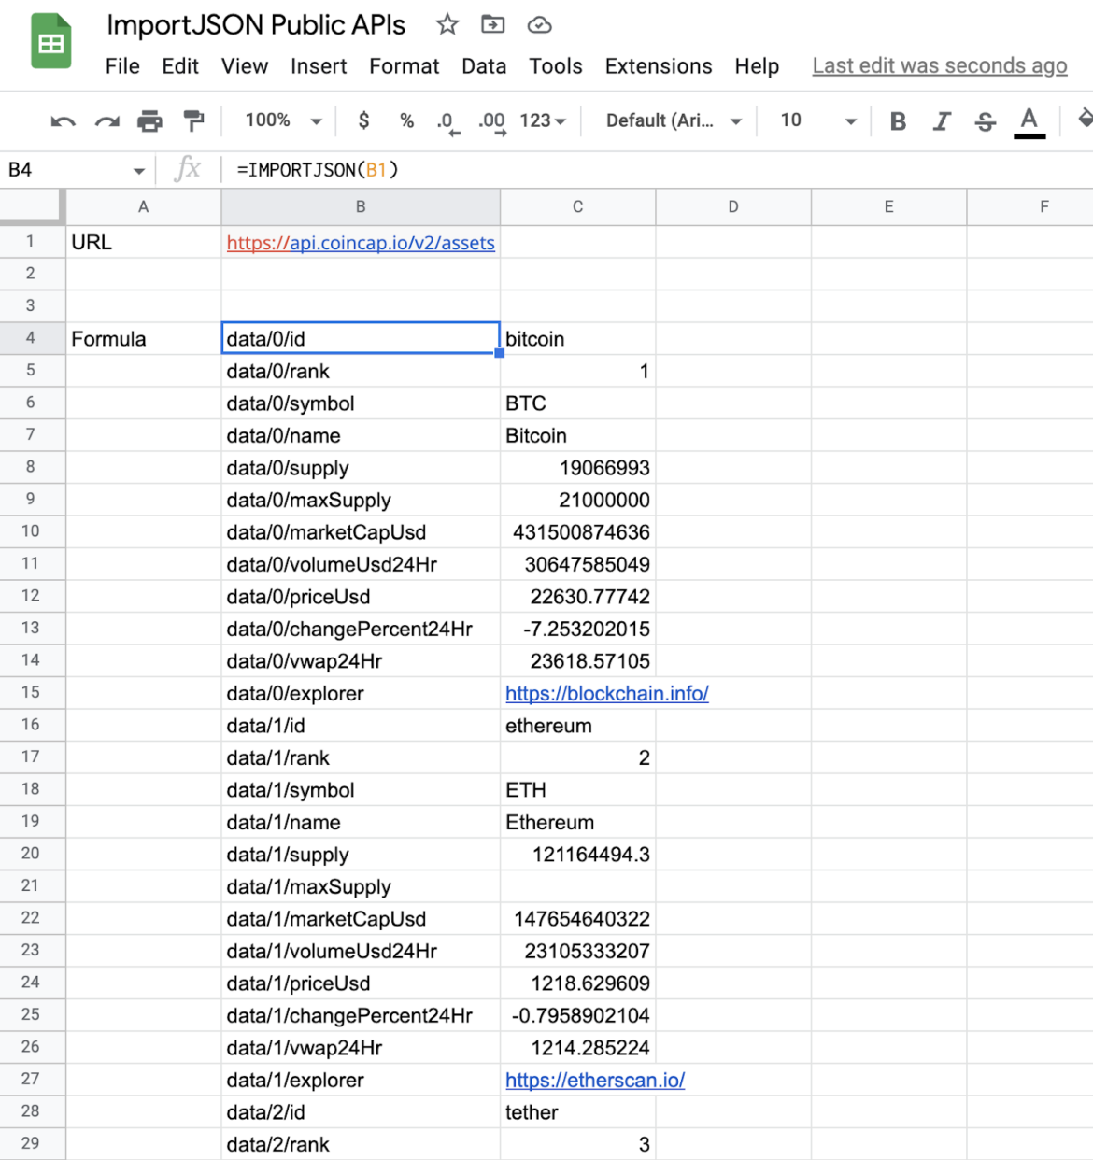Open the Print dialog
The image size is (1093, 1160).
point(149,120)
